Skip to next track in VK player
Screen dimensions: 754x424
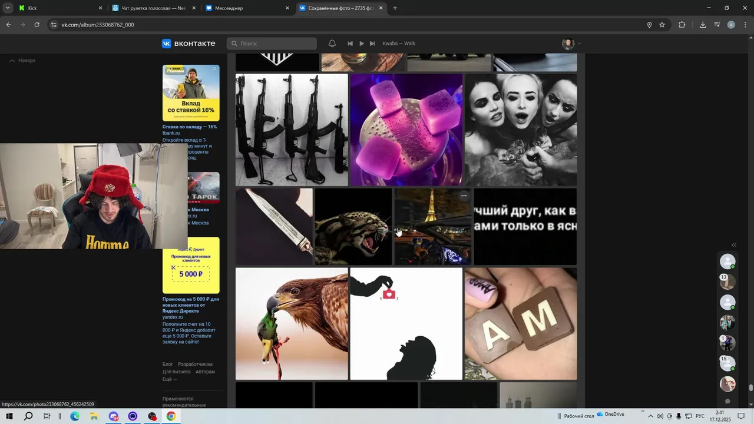click(x=372, y=44)
